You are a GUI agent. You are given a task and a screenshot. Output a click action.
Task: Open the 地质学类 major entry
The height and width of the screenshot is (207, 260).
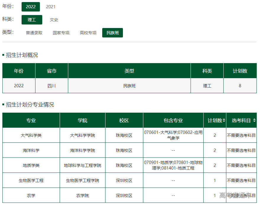[31, 165]
